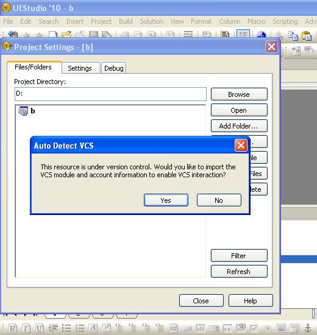Click the Italic formatting icon
Screen dimensions: 317x335
(26, 328)
